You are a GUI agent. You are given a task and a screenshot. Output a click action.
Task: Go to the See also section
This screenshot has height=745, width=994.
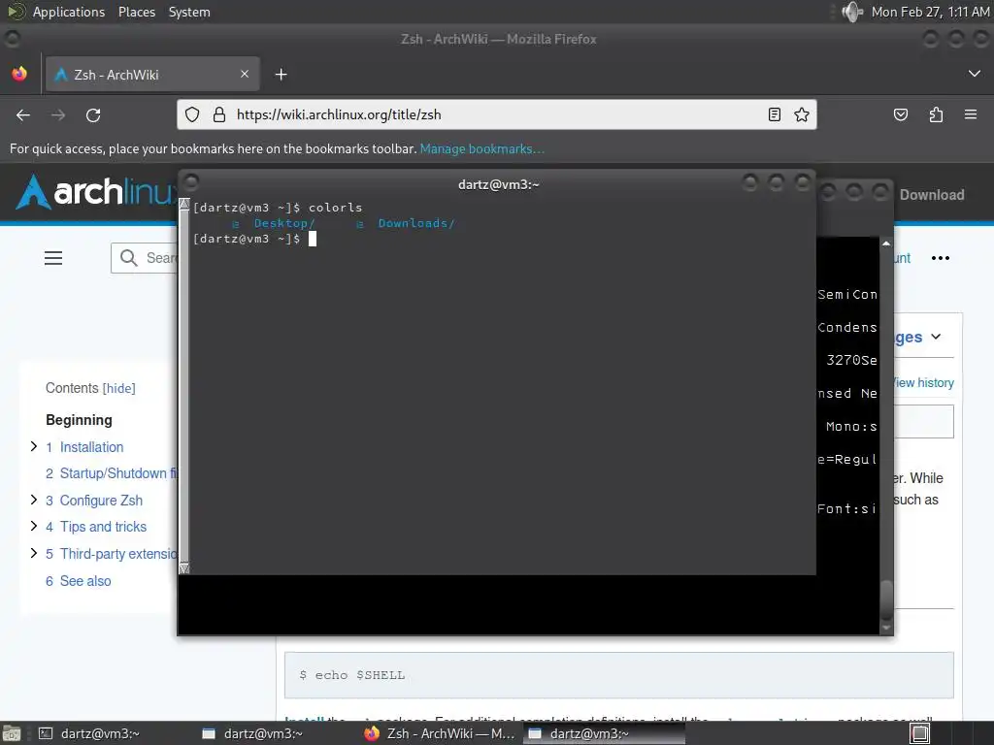coord(85,581)
